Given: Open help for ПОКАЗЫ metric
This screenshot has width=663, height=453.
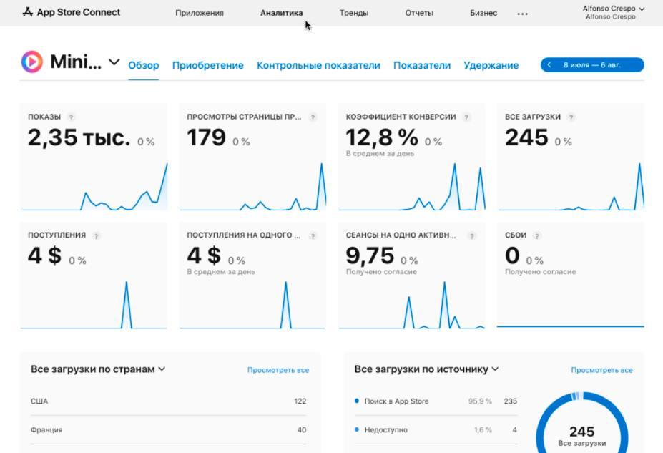Looking at the screenshot, I should (71, 117).
